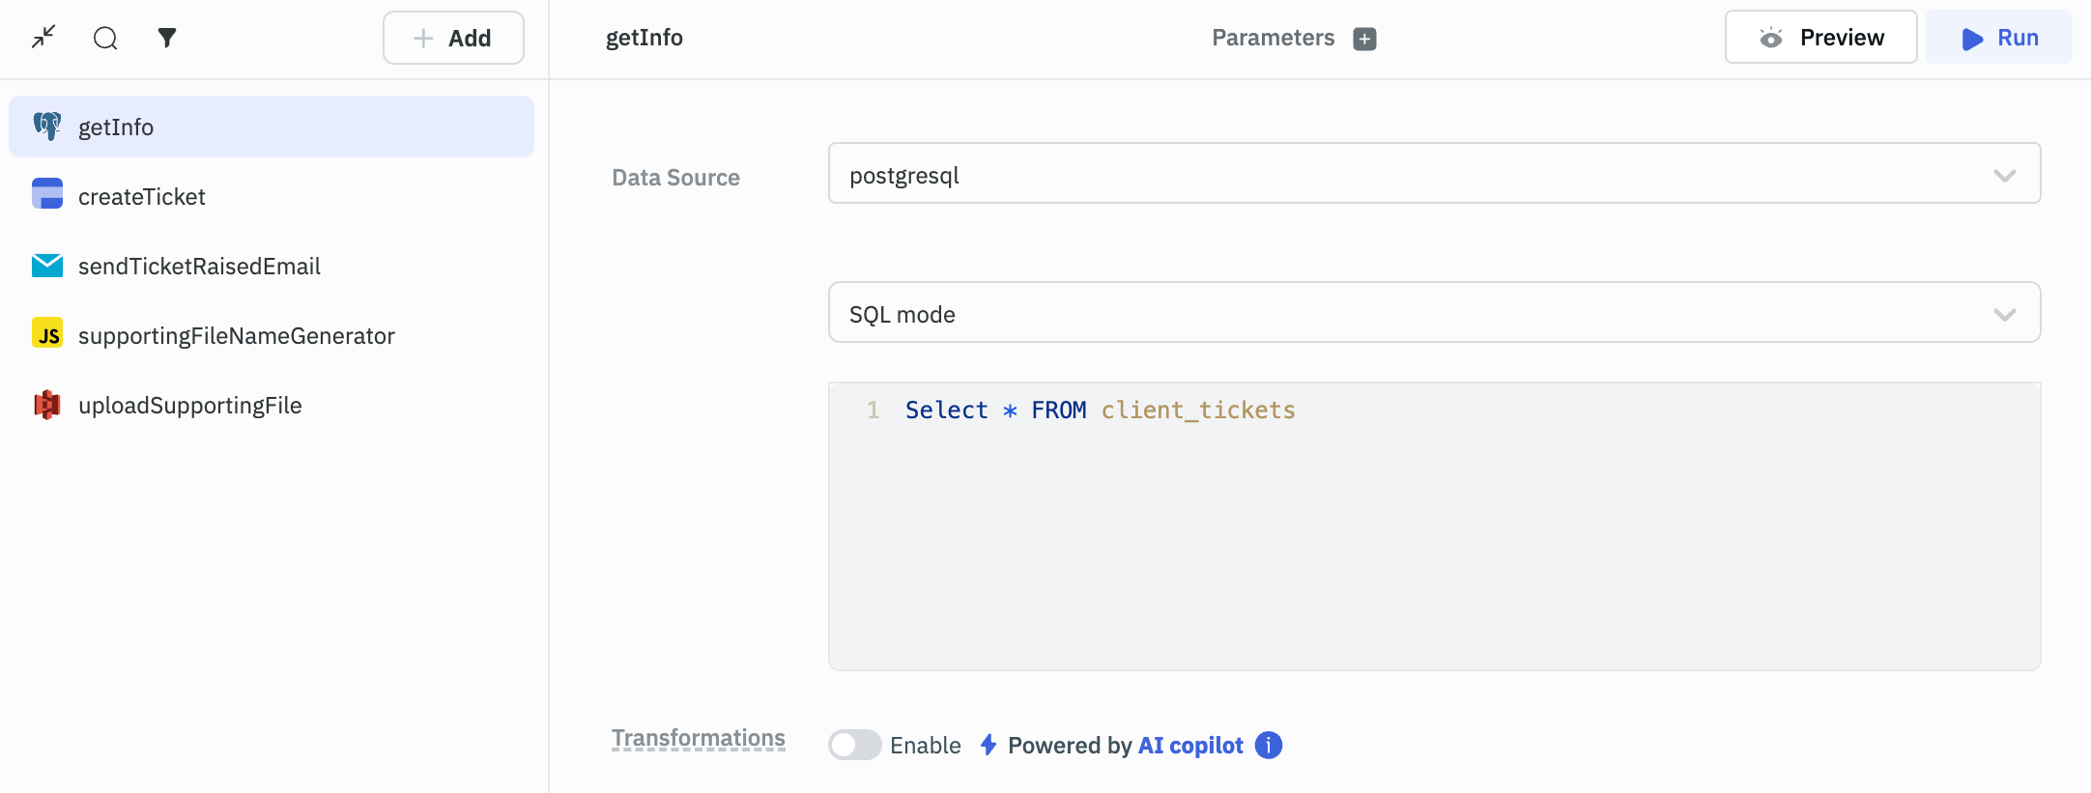Screen dimensions: 2091x793
Task: Open the uploadSupportingFile query
Action: (190, 406)
